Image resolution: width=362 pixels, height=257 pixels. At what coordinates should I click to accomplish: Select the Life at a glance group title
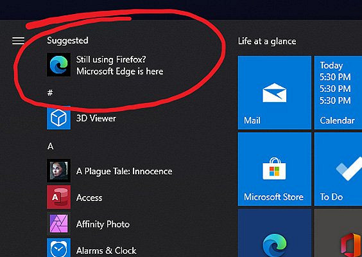click(267, 42)
